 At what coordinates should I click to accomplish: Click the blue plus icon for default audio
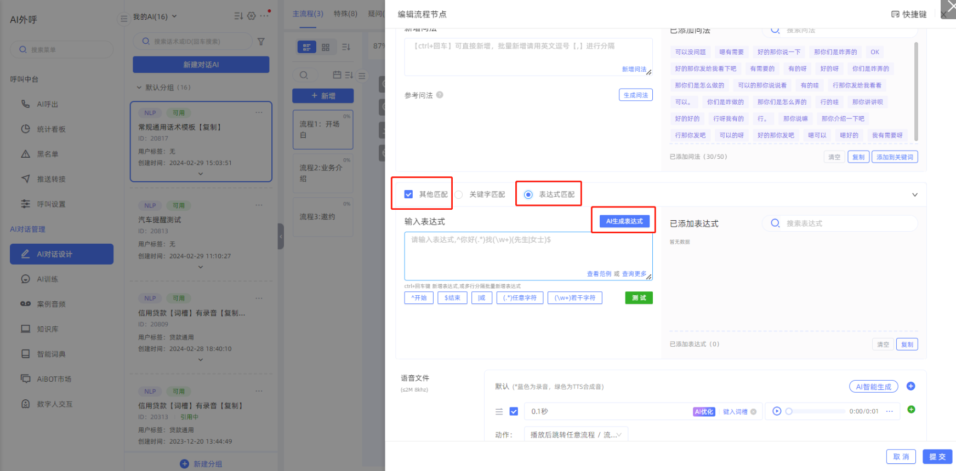click(x=911, y=386)
